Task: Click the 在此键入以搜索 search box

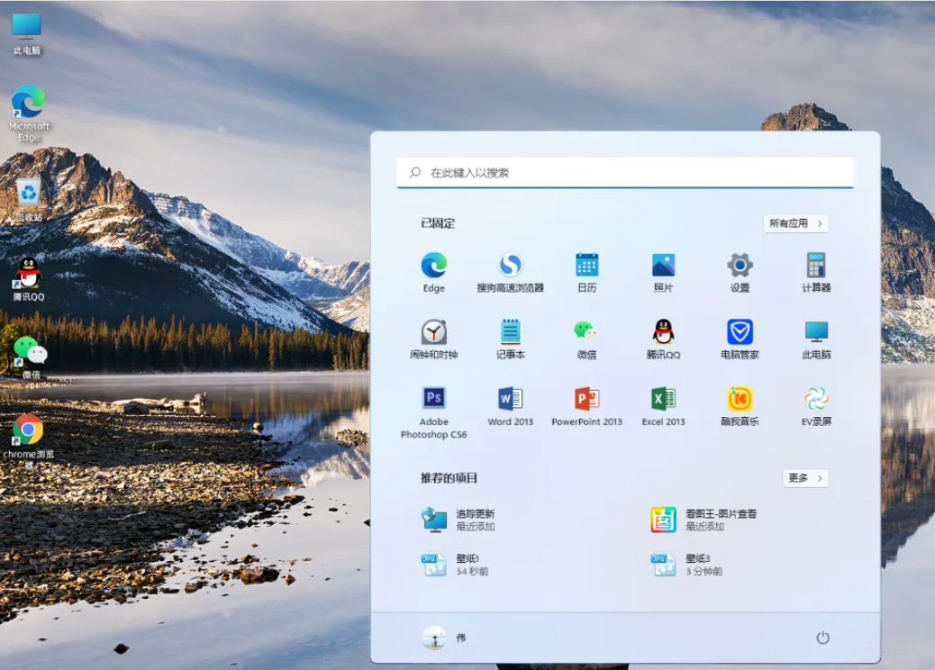Action: pos(625,172)
